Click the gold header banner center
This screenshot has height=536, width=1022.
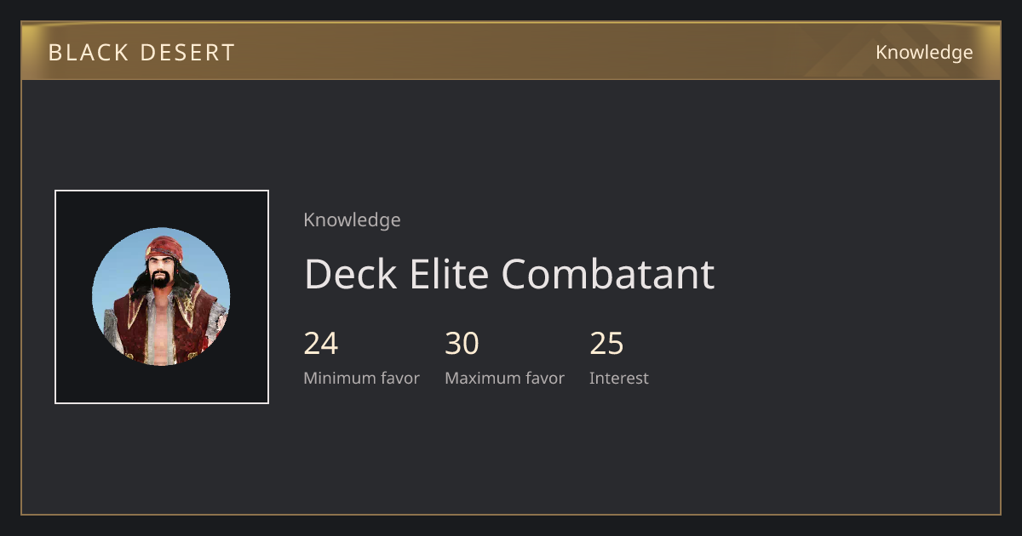click(x=511, y=51)
